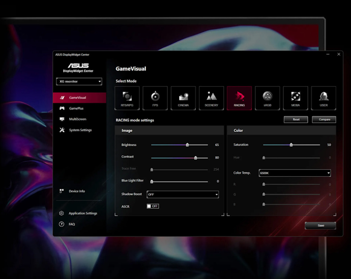Navigate to System Settings
The height and width of the screenshot is (279, 351).
click(79, 130)
